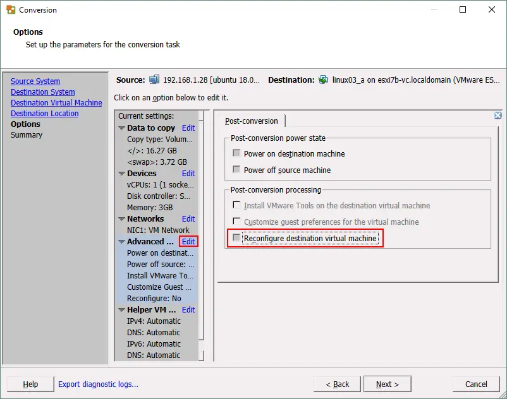The image size is (507, 399).
Task: Collapse the Data to copy section
Action: tap(122, 128)
